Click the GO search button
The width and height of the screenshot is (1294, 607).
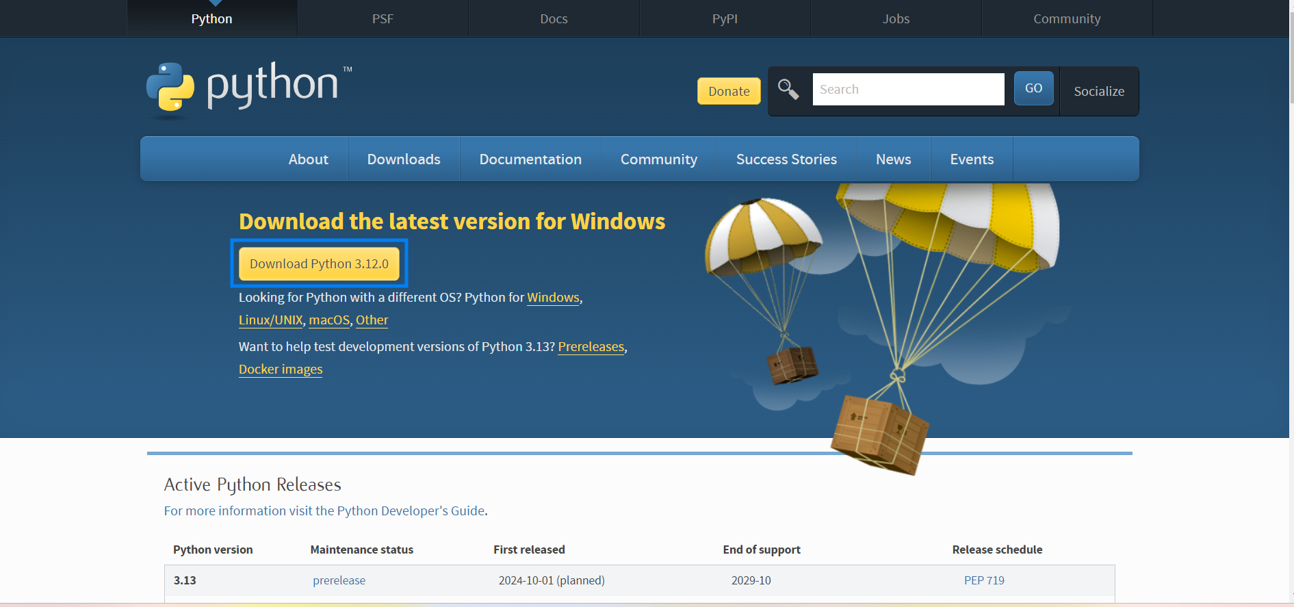tap(1033, 88)
